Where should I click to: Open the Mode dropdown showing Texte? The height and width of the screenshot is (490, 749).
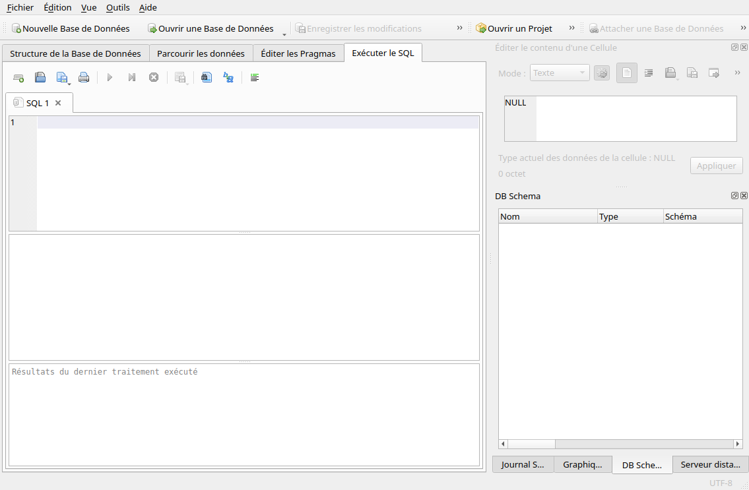click(560, 73)
